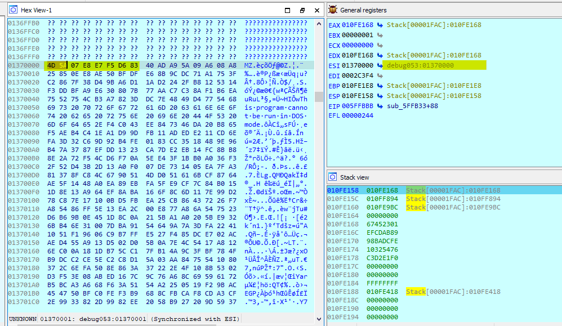Close the Hex View-1 panel
The width and height of the screenshot is (562, 326).
[317, 10]
